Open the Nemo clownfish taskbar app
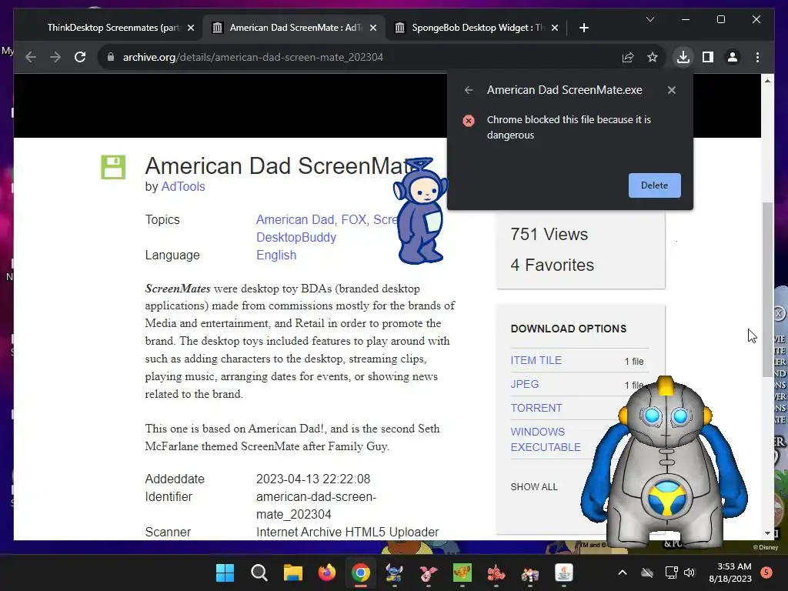Screen dimensions: 788x591 tap(496, 573)
